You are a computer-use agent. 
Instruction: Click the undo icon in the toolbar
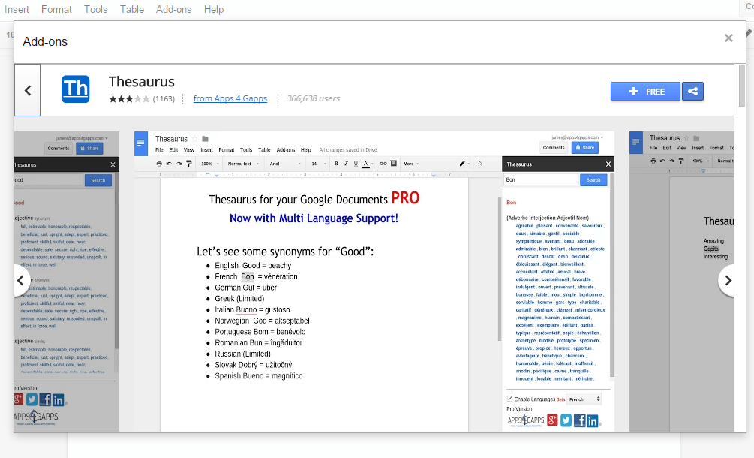click(x=169, y=164)
